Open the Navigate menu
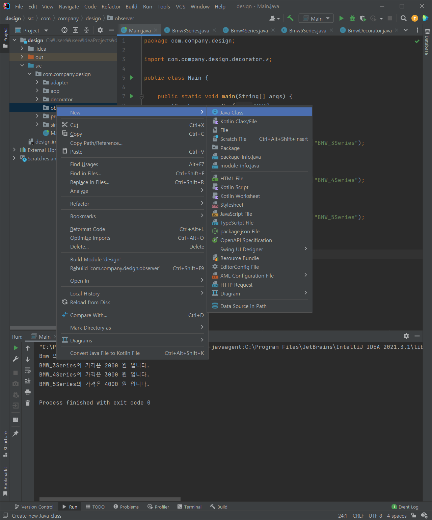Image resolution: width=432 pixels, height=520 pixels. (x=69, y=6)
